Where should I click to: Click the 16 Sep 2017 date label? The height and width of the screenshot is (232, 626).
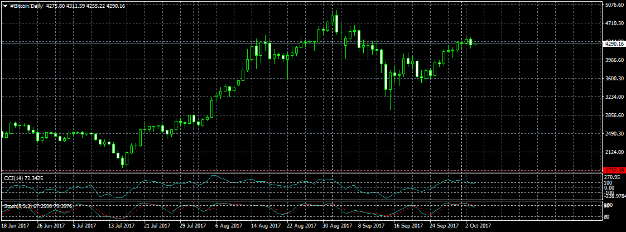pyautogui.click(x=407, y=226)
